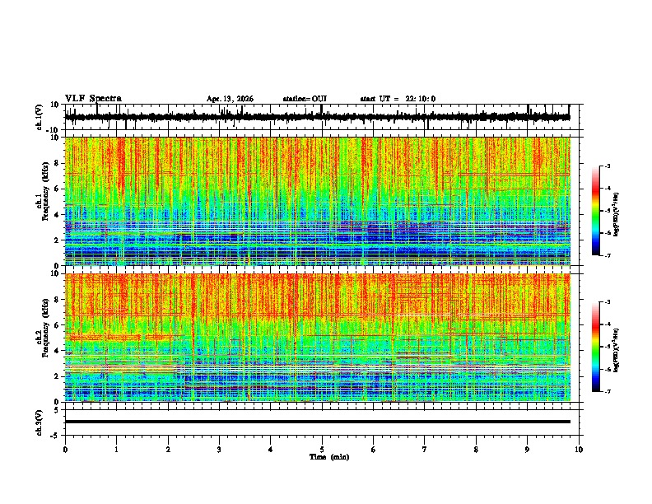Click the ch.2 color scale 'log(PSD)' unit label

point(616,350)
